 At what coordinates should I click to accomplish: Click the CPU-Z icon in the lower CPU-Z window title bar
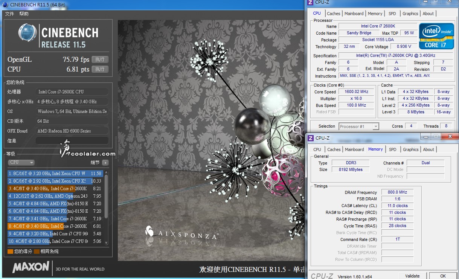(x=311, y=138)
